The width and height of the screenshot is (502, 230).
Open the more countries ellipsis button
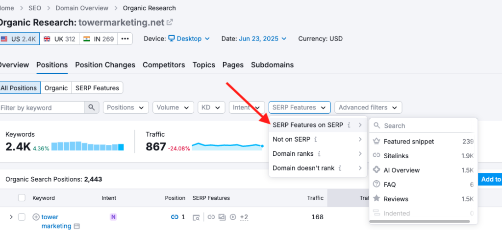(x=125, y=39)
